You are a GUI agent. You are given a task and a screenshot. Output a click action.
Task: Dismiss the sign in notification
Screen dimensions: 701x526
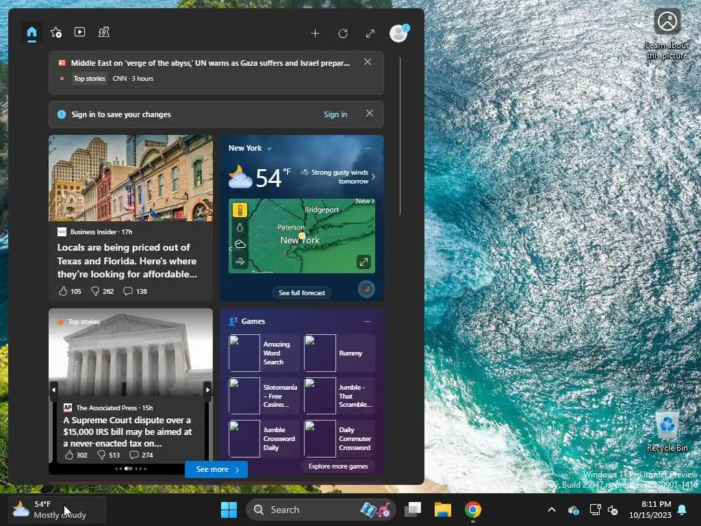pyautogui.click(x=369, y=114)
